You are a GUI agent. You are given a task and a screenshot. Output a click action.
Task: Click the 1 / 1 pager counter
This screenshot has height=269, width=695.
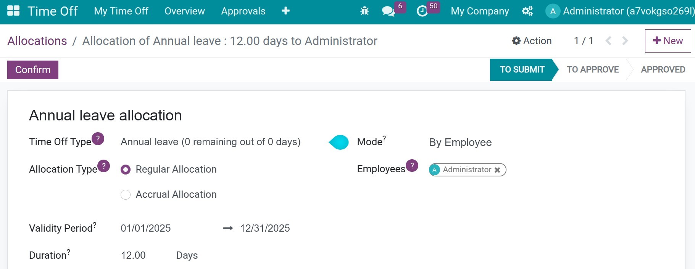coord(584,41)
